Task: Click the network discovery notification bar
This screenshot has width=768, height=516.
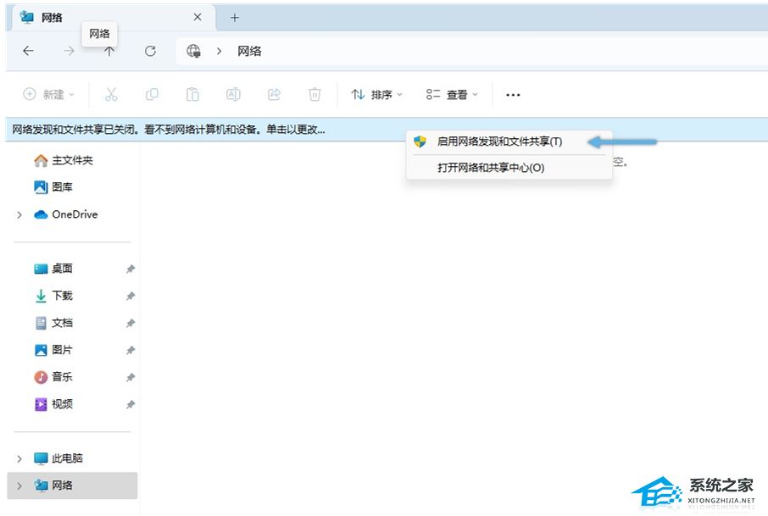Action: (387, 130)
